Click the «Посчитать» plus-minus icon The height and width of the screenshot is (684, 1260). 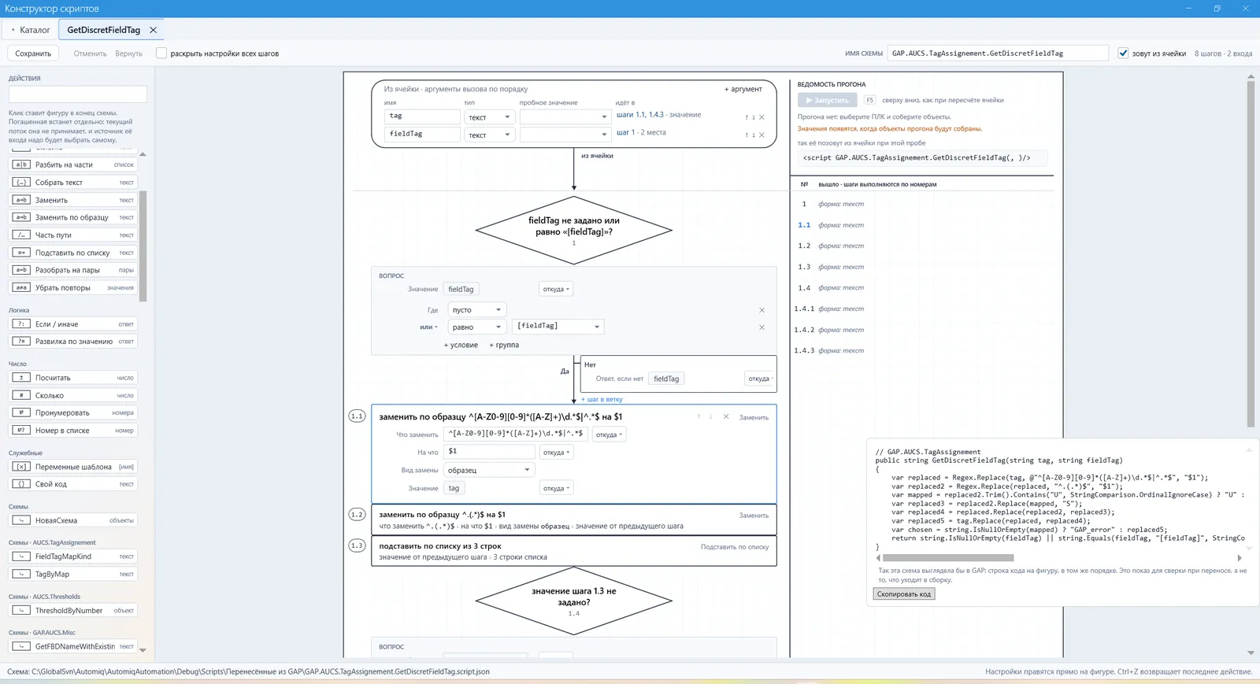(x=22, y=378)
